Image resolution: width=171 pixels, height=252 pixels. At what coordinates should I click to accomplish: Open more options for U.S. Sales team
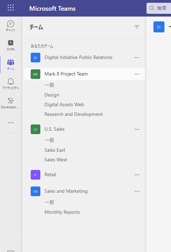tap(137, 129)
